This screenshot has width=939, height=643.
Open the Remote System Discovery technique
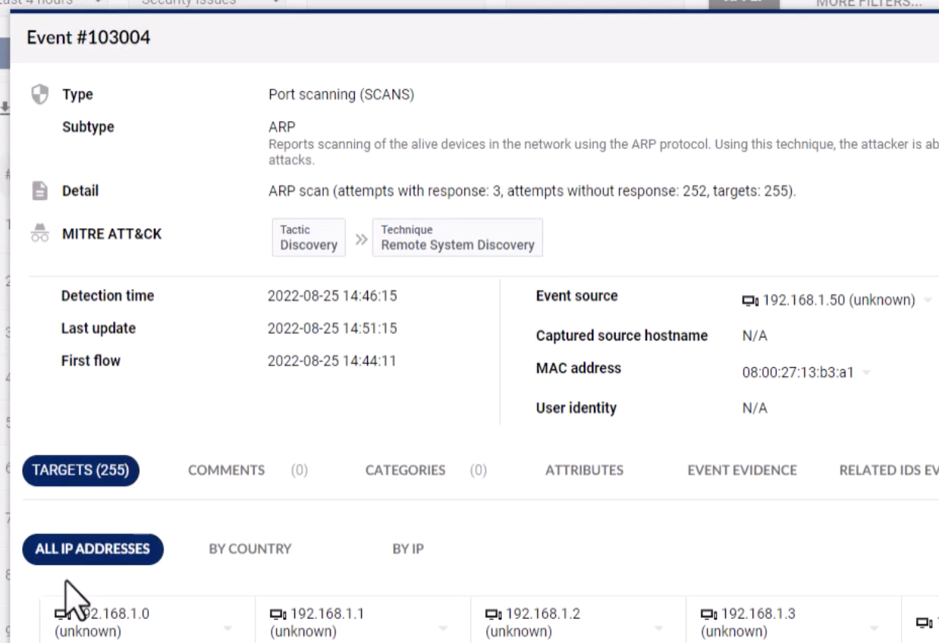457,237
